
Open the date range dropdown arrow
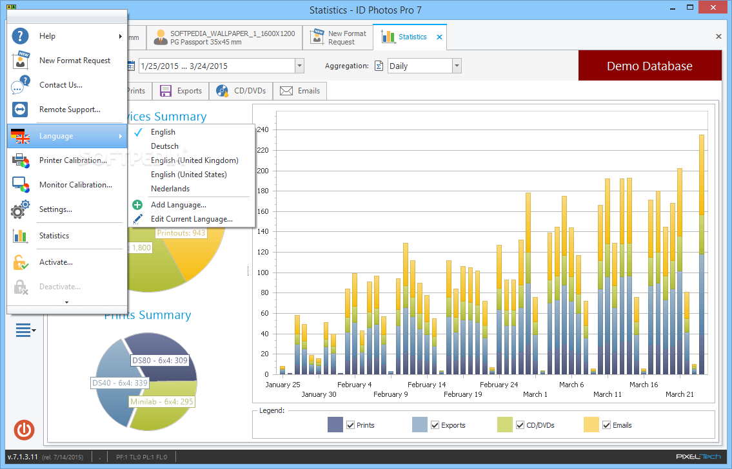pyautogui.click(x=300, y=66)
